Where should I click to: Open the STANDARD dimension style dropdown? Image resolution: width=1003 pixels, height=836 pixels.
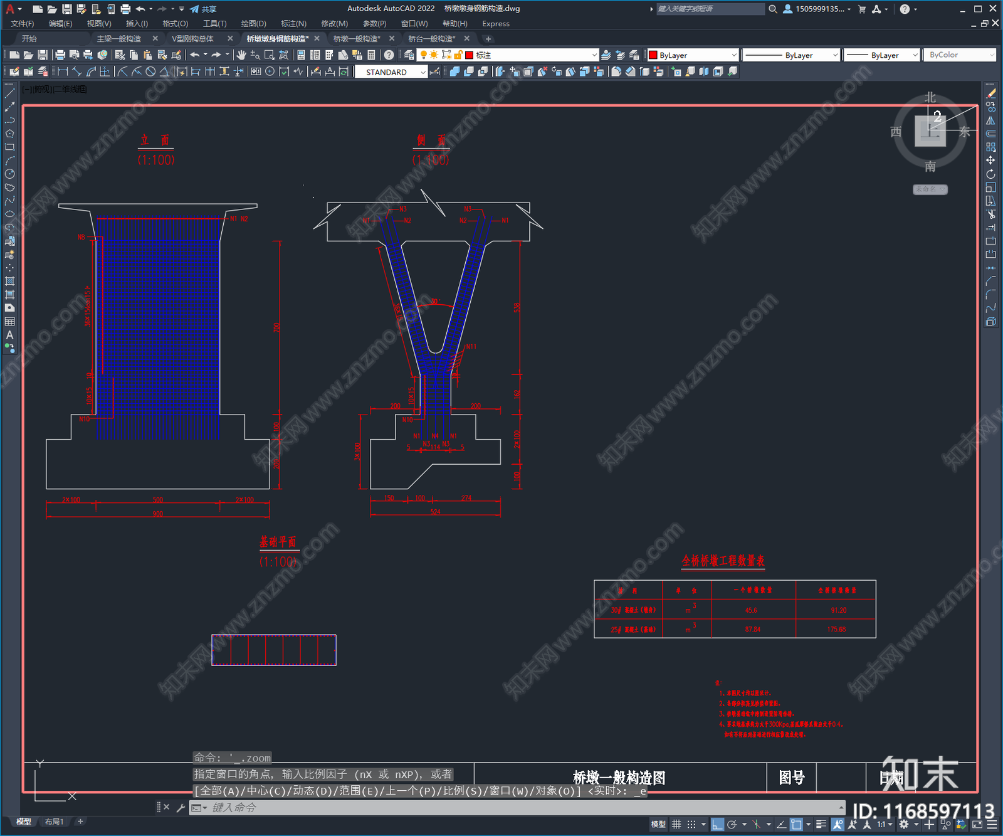[391, 72]
